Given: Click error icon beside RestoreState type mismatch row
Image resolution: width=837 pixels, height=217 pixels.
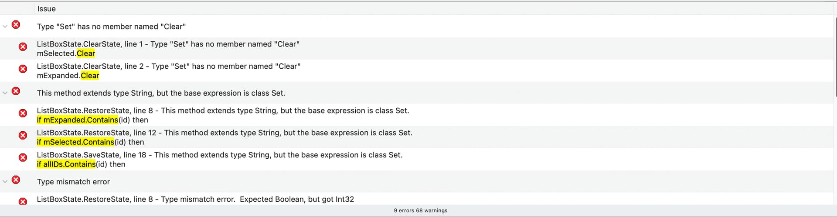Looking at the screenshot, I should click(x=23, y=201).
